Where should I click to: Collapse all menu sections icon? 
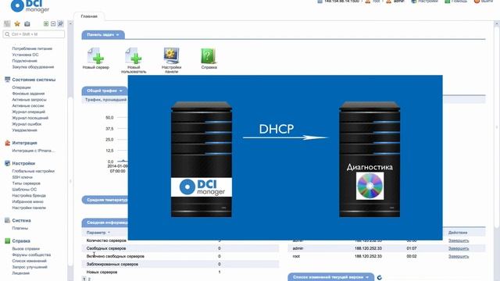point(53,23)
